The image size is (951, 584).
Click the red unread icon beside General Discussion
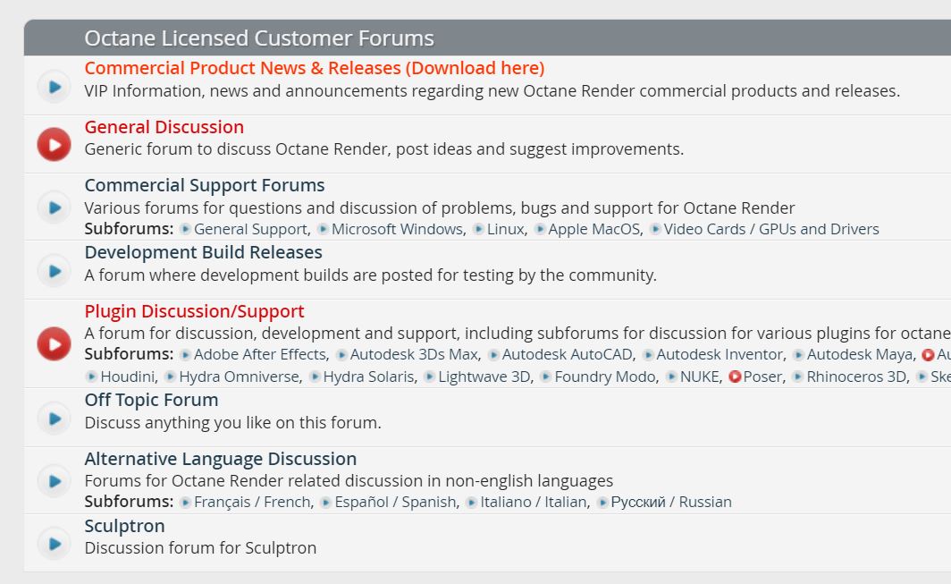click(x=54, y=144)
